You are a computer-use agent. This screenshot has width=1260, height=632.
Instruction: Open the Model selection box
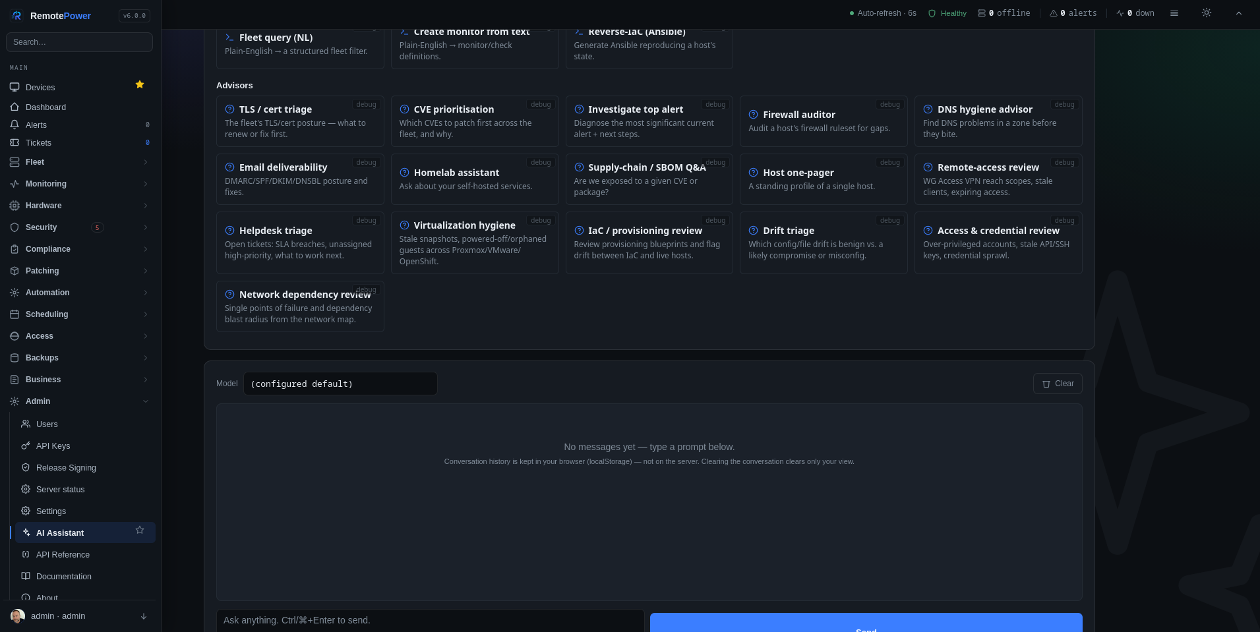(340, 384)
